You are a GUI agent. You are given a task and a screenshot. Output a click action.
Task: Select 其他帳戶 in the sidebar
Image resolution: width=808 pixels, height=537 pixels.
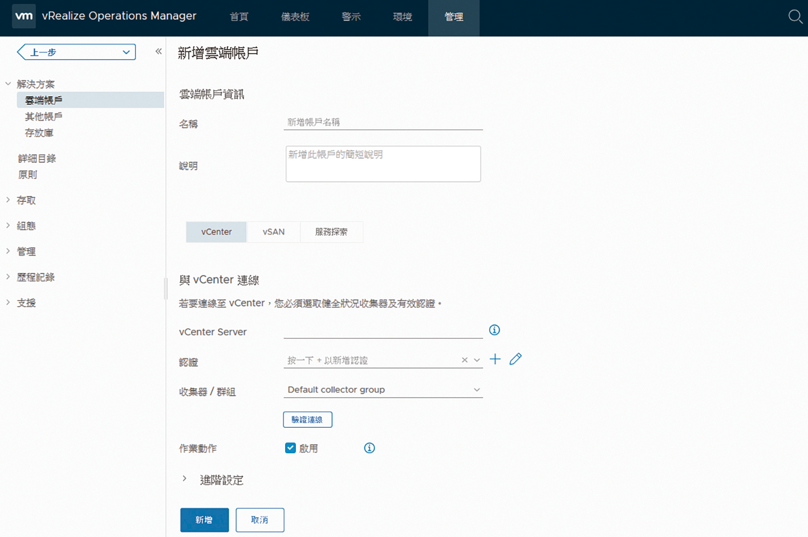[44, 116]
